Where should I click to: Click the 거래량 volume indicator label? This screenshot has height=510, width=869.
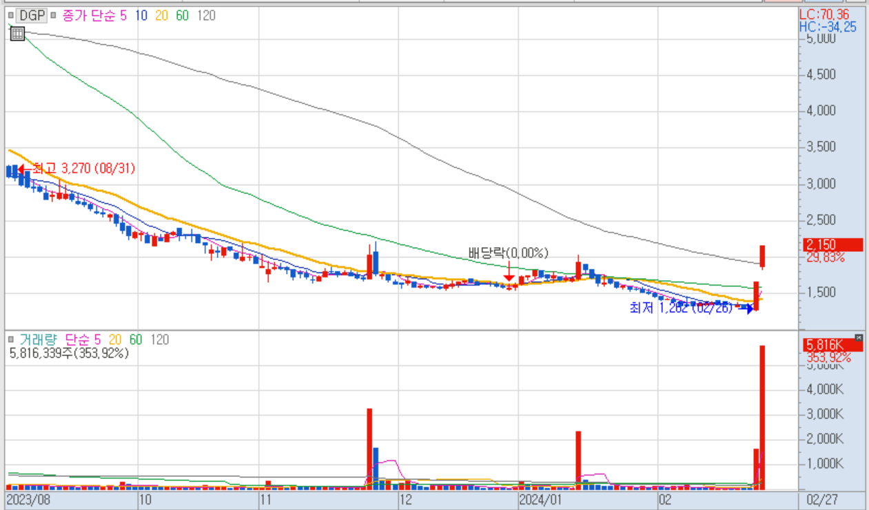(x=38, y=339)
